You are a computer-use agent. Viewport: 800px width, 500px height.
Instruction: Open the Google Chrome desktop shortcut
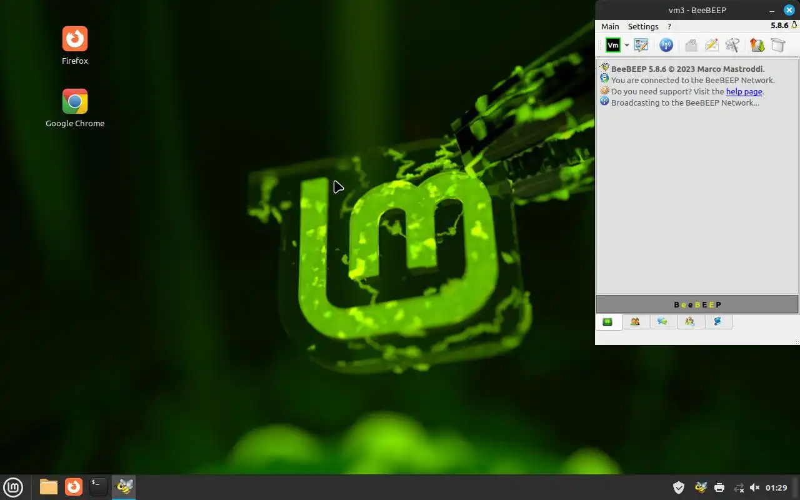pos(75,109)
